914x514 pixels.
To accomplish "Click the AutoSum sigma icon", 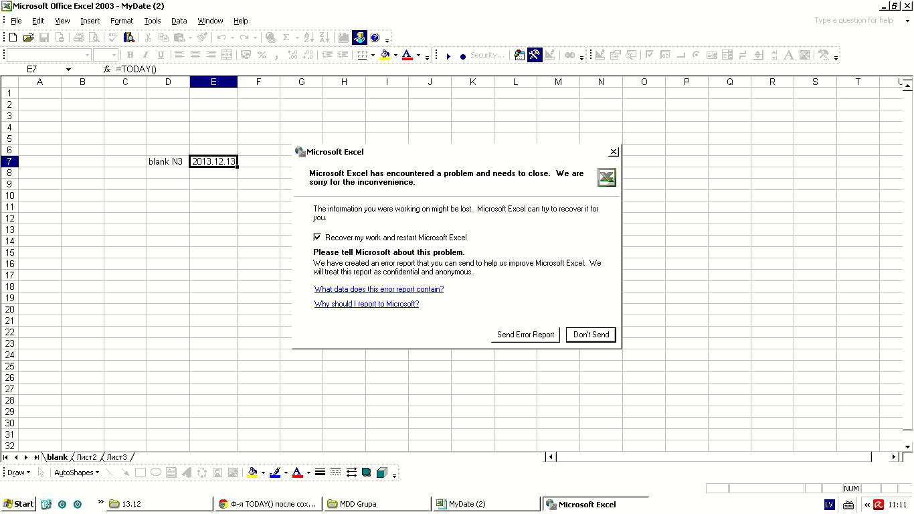I will tap(286, 37).
